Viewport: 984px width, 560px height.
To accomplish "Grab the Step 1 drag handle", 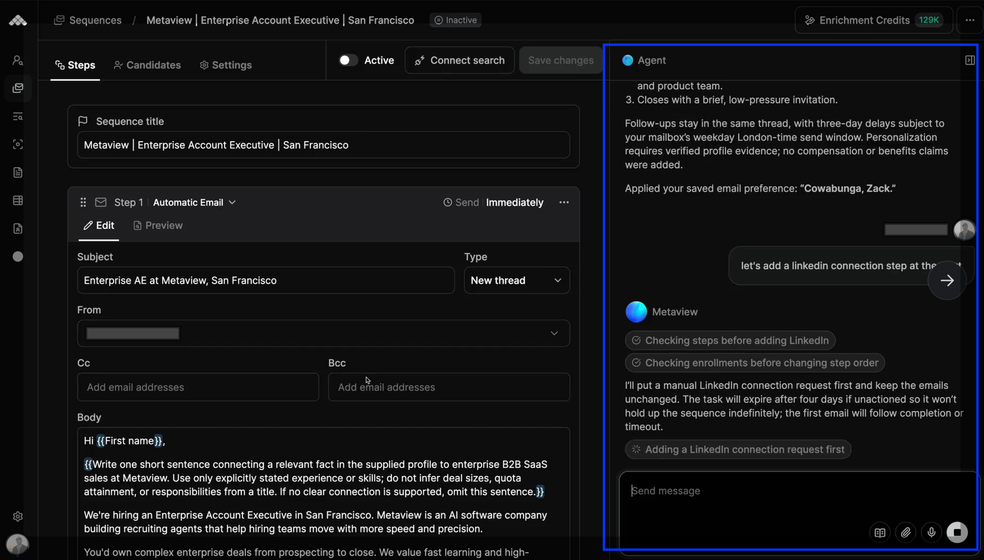I will (x=83, y=202).
